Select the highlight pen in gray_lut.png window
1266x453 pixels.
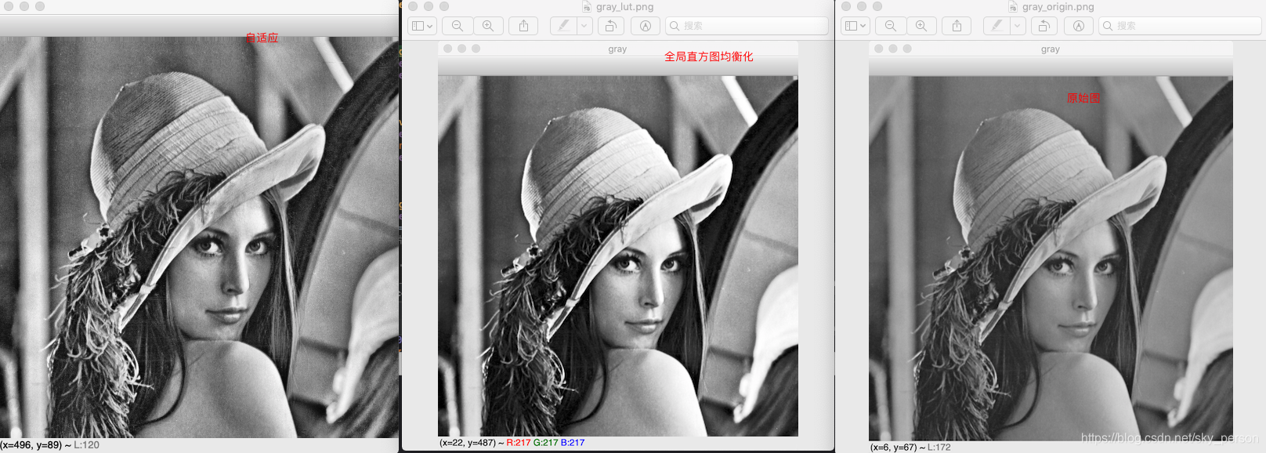point(563,26)
